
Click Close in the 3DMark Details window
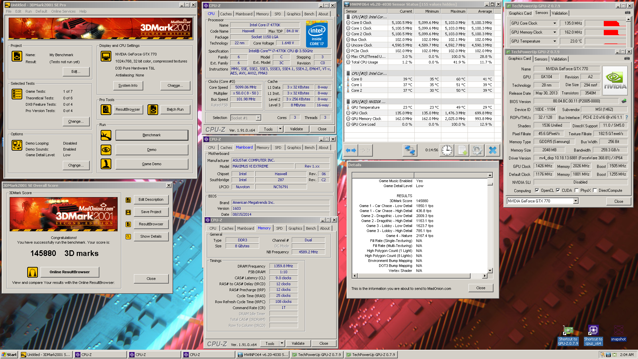(x=480, y=288)
